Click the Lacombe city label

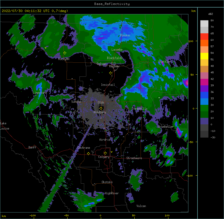[117, 50]
